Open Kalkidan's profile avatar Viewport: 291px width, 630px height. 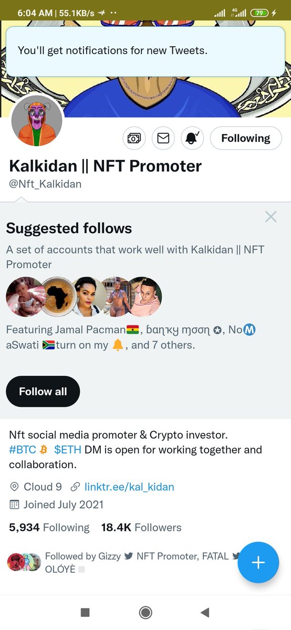tap(37, 121)
